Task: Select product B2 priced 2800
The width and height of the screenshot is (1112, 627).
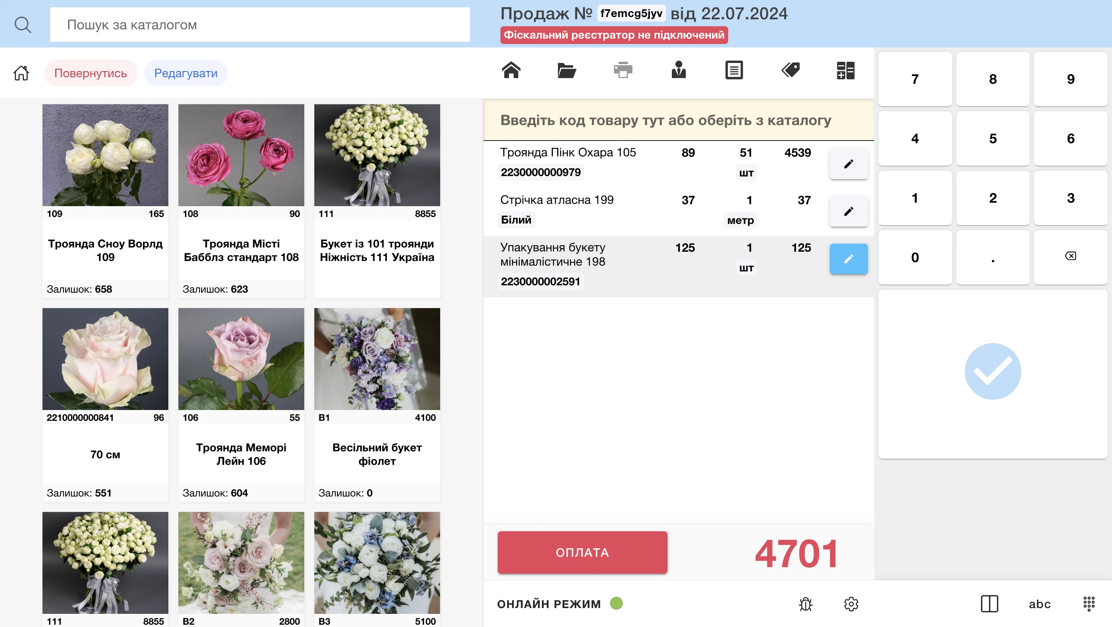Action: 241,569
